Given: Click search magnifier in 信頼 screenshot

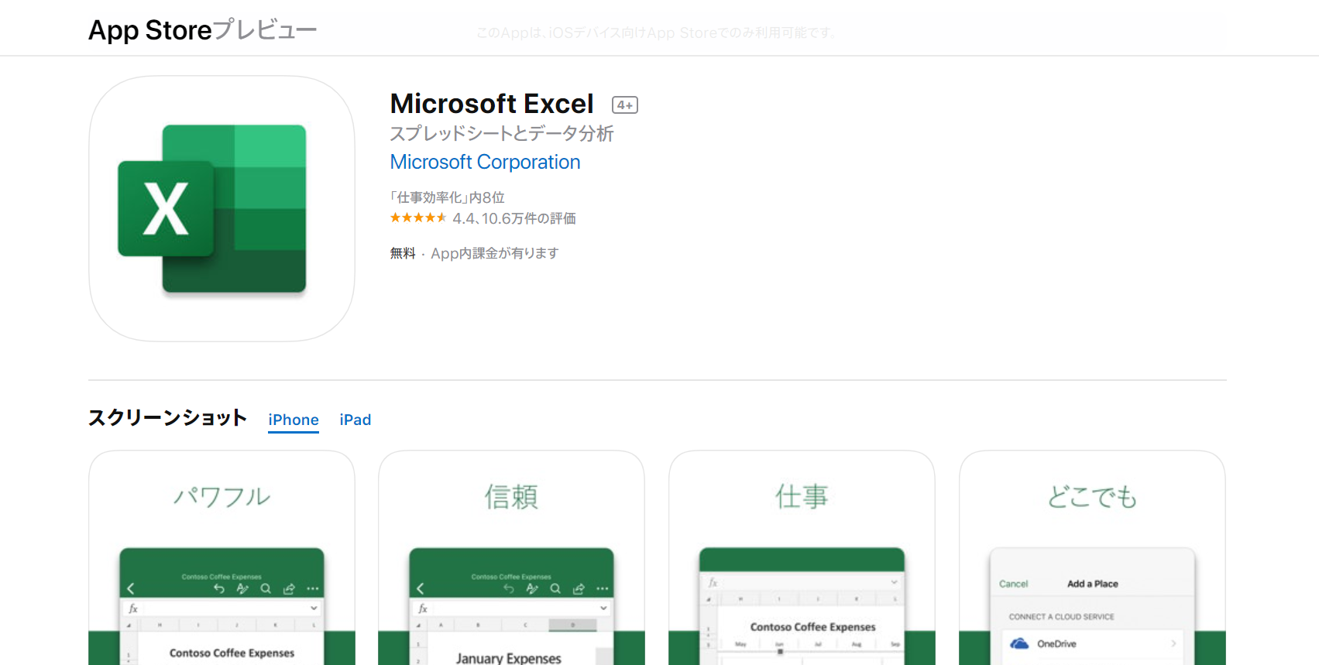Looking at the screenshot, I should click(x=555, y=589).
